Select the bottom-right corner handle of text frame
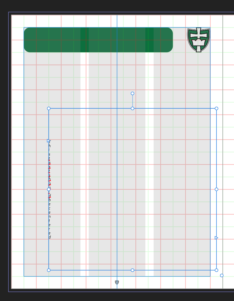234x301 pixels. [216, 270]
